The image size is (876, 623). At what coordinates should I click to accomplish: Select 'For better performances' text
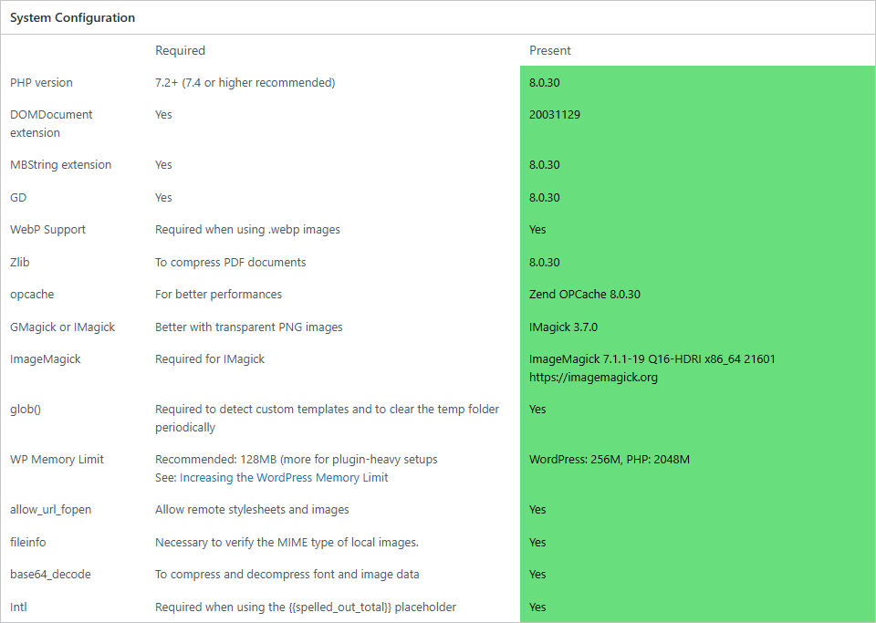[x=218, y=295]
